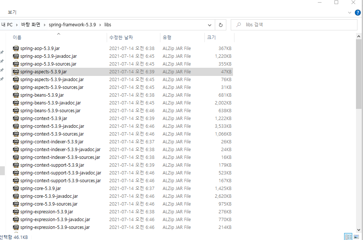363x240 pixels.
Task: Click the JAR icon of spring-beans-5.3.9-sources.jar
Action: (x=16, y=111)
